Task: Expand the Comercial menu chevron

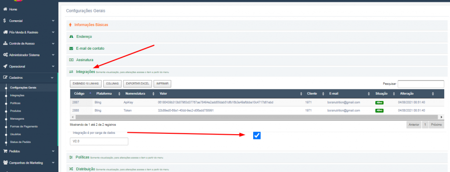Action: click(53, 21)
